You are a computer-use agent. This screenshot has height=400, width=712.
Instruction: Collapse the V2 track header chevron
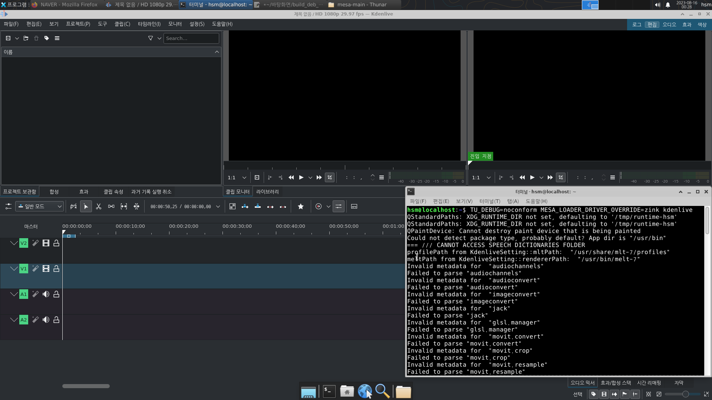point(14,243)
